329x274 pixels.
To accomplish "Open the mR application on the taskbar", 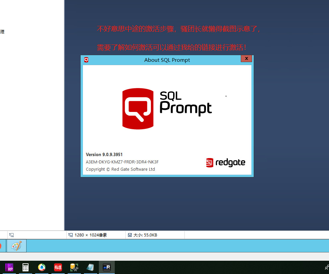I will coord(107,267).
